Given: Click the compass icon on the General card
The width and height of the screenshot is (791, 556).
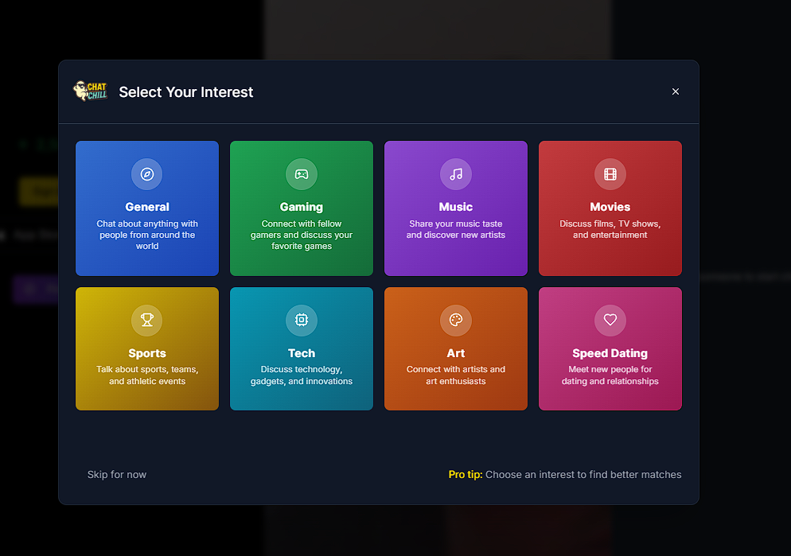Looking at the screenshot, I should [147, 174].
